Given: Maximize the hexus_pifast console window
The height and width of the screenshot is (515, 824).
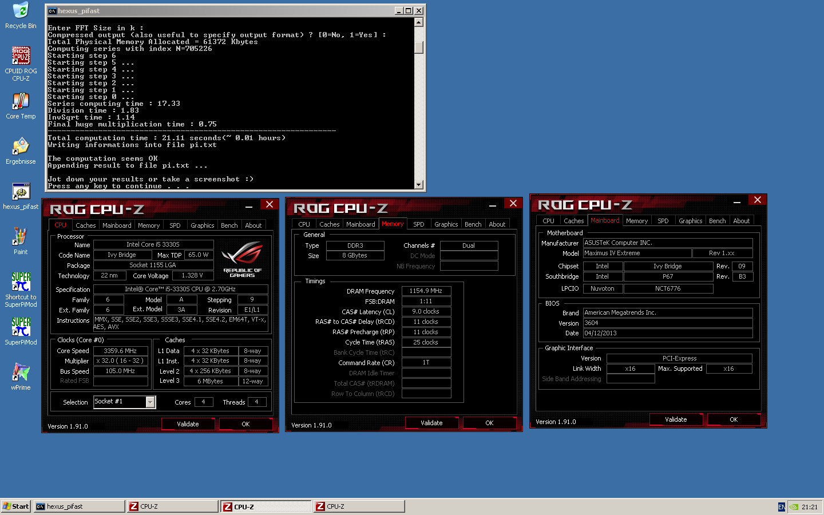Looking at the screenshot, I should [x=409, y=11].
